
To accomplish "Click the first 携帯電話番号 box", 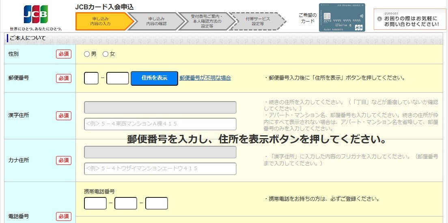I will coord(95,203).
